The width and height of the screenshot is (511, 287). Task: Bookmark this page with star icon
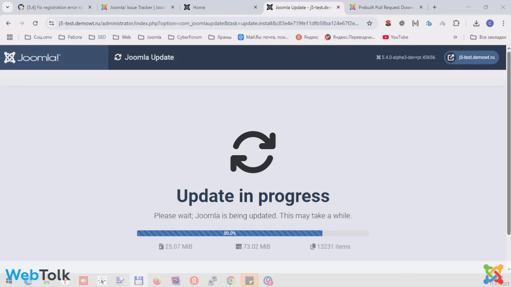[369, 24]
